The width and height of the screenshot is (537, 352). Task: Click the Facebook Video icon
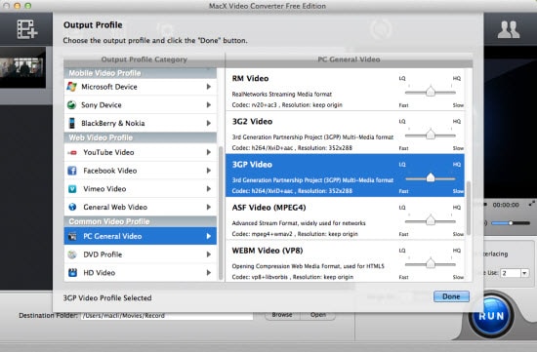tap(72, 171)
